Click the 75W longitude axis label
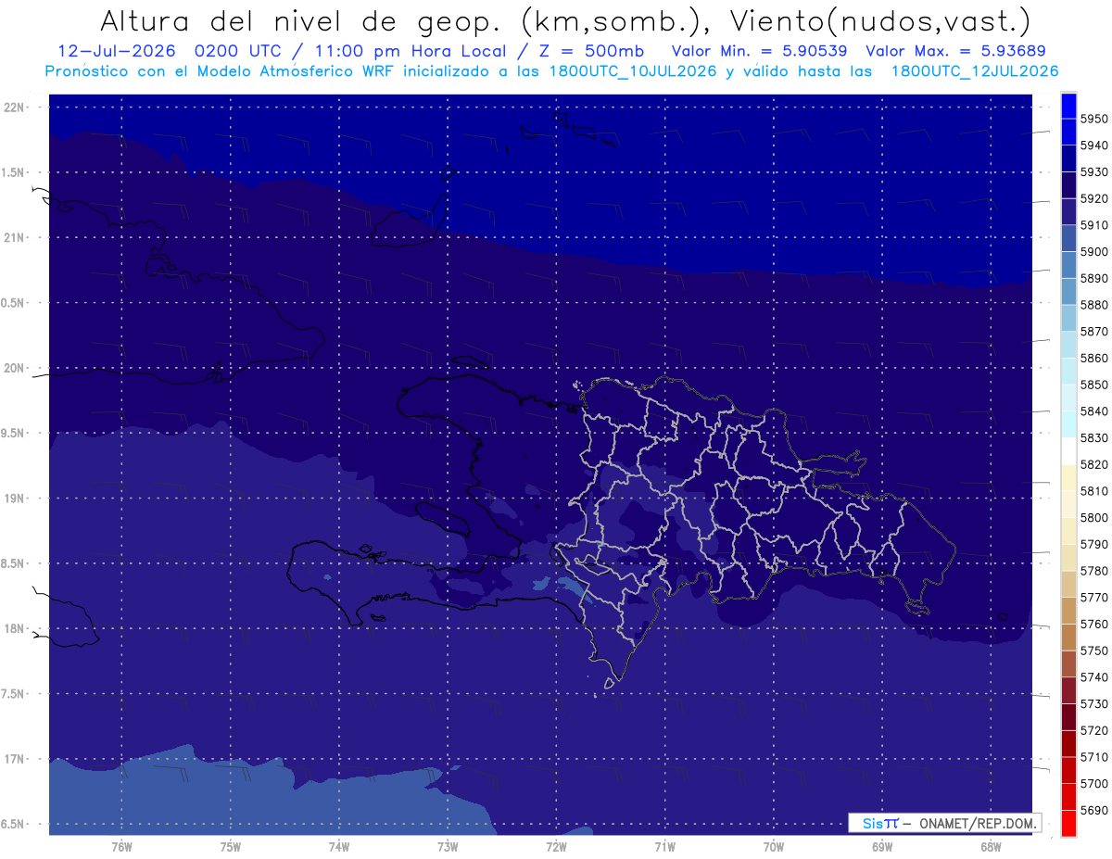1112x859 pixels. coord(231,847)
